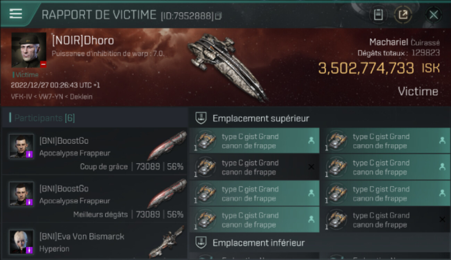Click the ISK value 3,502,774,733

tap(366, 68)
